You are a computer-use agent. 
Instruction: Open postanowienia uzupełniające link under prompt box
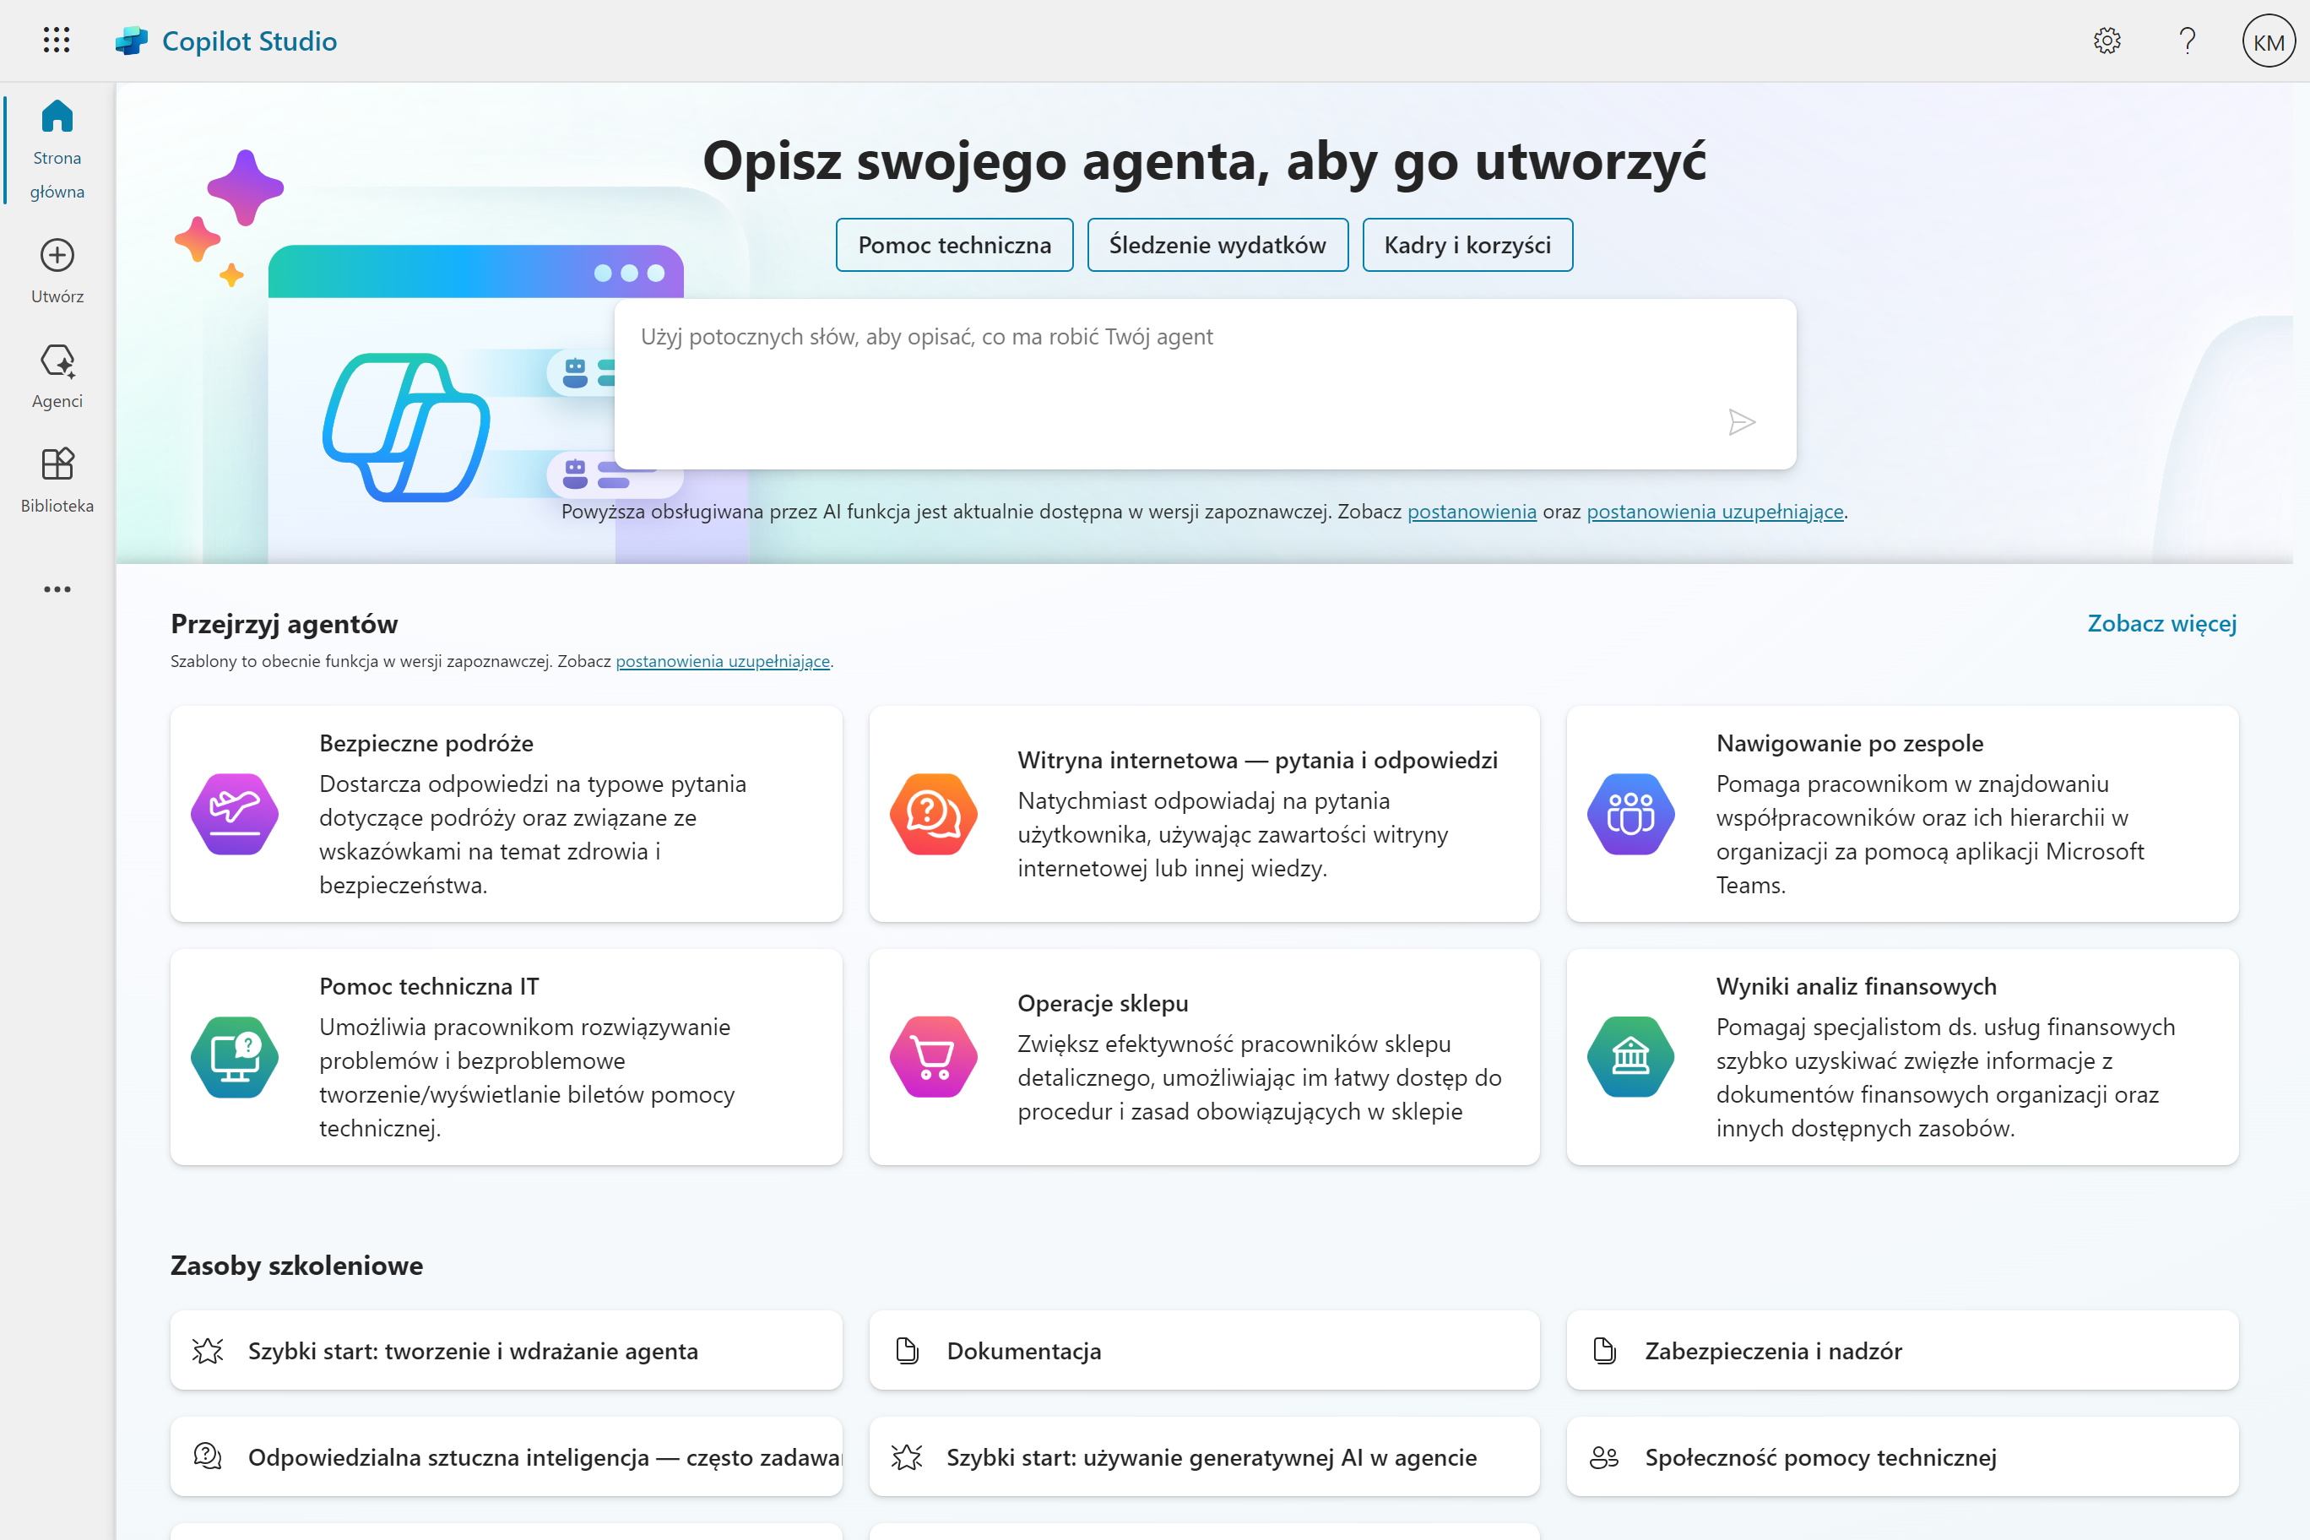[1715, 512]
